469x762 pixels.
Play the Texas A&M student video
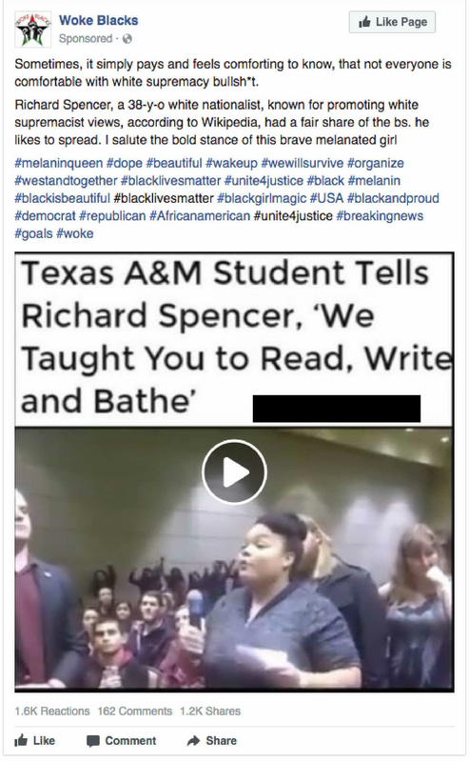[234, 471]
